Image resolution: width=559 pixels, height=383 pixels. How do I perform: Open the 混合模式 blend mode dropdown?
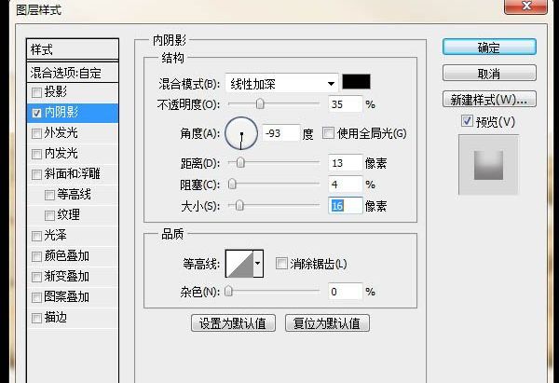(x=281, y=84)
